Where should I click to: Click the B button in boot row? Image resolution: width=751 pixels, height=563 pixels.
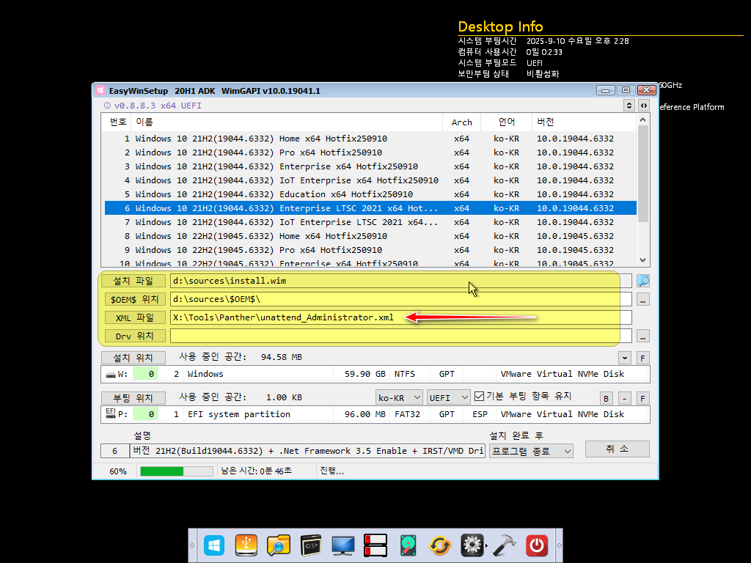pos(606,398)
